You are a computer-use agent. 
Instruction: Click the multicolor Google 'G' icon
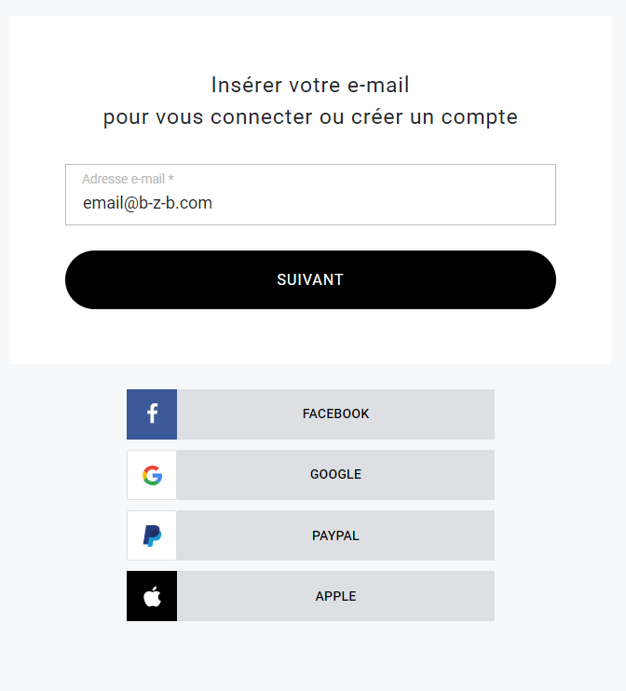tap(152, 475)
